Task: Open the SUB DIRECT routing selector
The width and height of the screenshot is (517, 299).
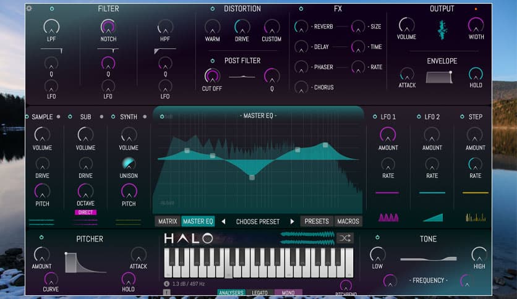Action: pyautogui.click(x=85, y=213)
